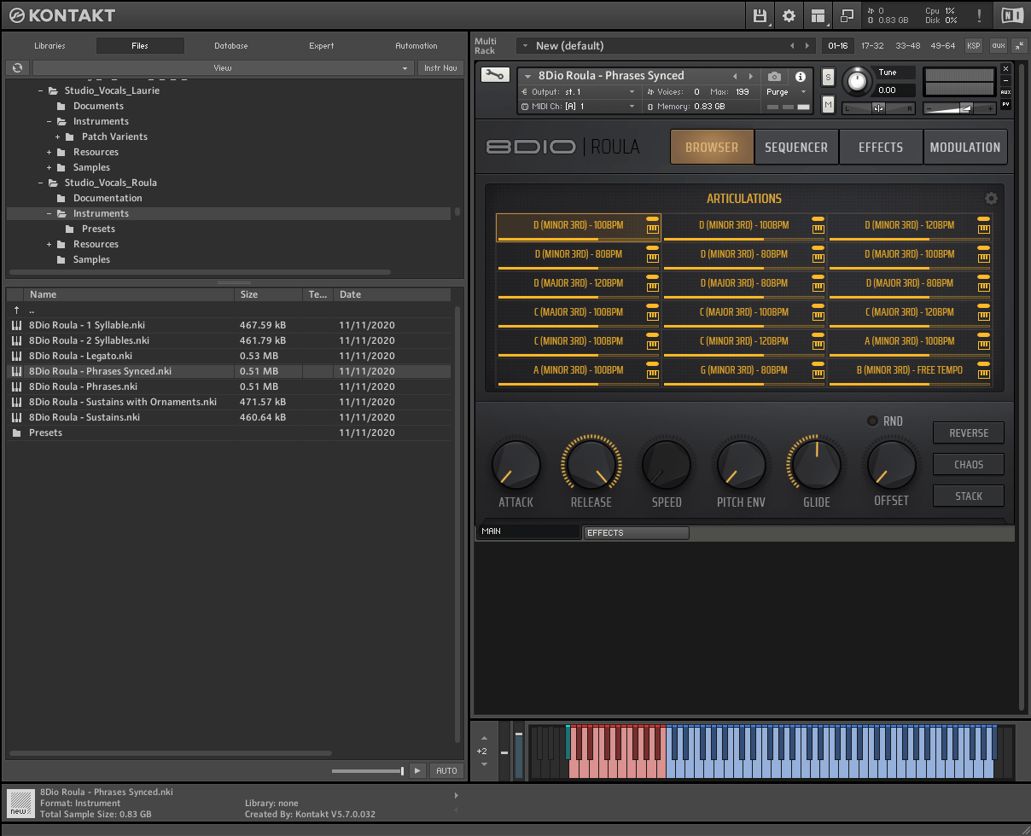
Task: Expand the Patch Varients folder
Action: point(58,136)
